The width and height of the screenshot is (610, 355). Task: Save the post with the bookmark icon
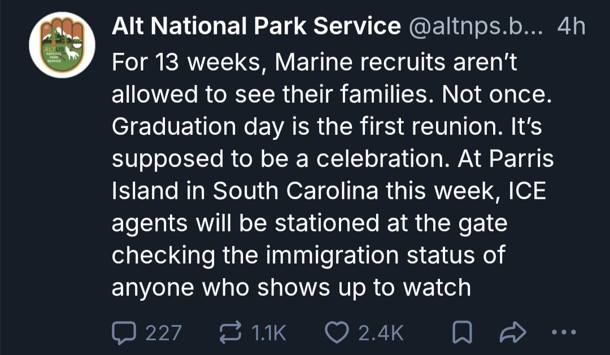pos(463,332)
